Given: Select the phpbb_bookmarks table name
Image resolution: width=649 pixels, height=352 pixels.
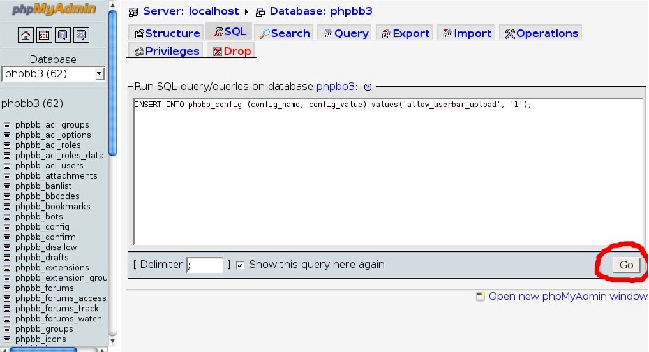Looking at the screenshot, I should pos(52,207).
